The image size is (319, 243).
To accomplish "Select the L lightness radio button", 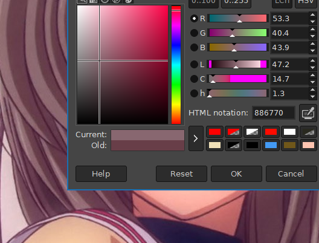I will click(x=194, y=64).
